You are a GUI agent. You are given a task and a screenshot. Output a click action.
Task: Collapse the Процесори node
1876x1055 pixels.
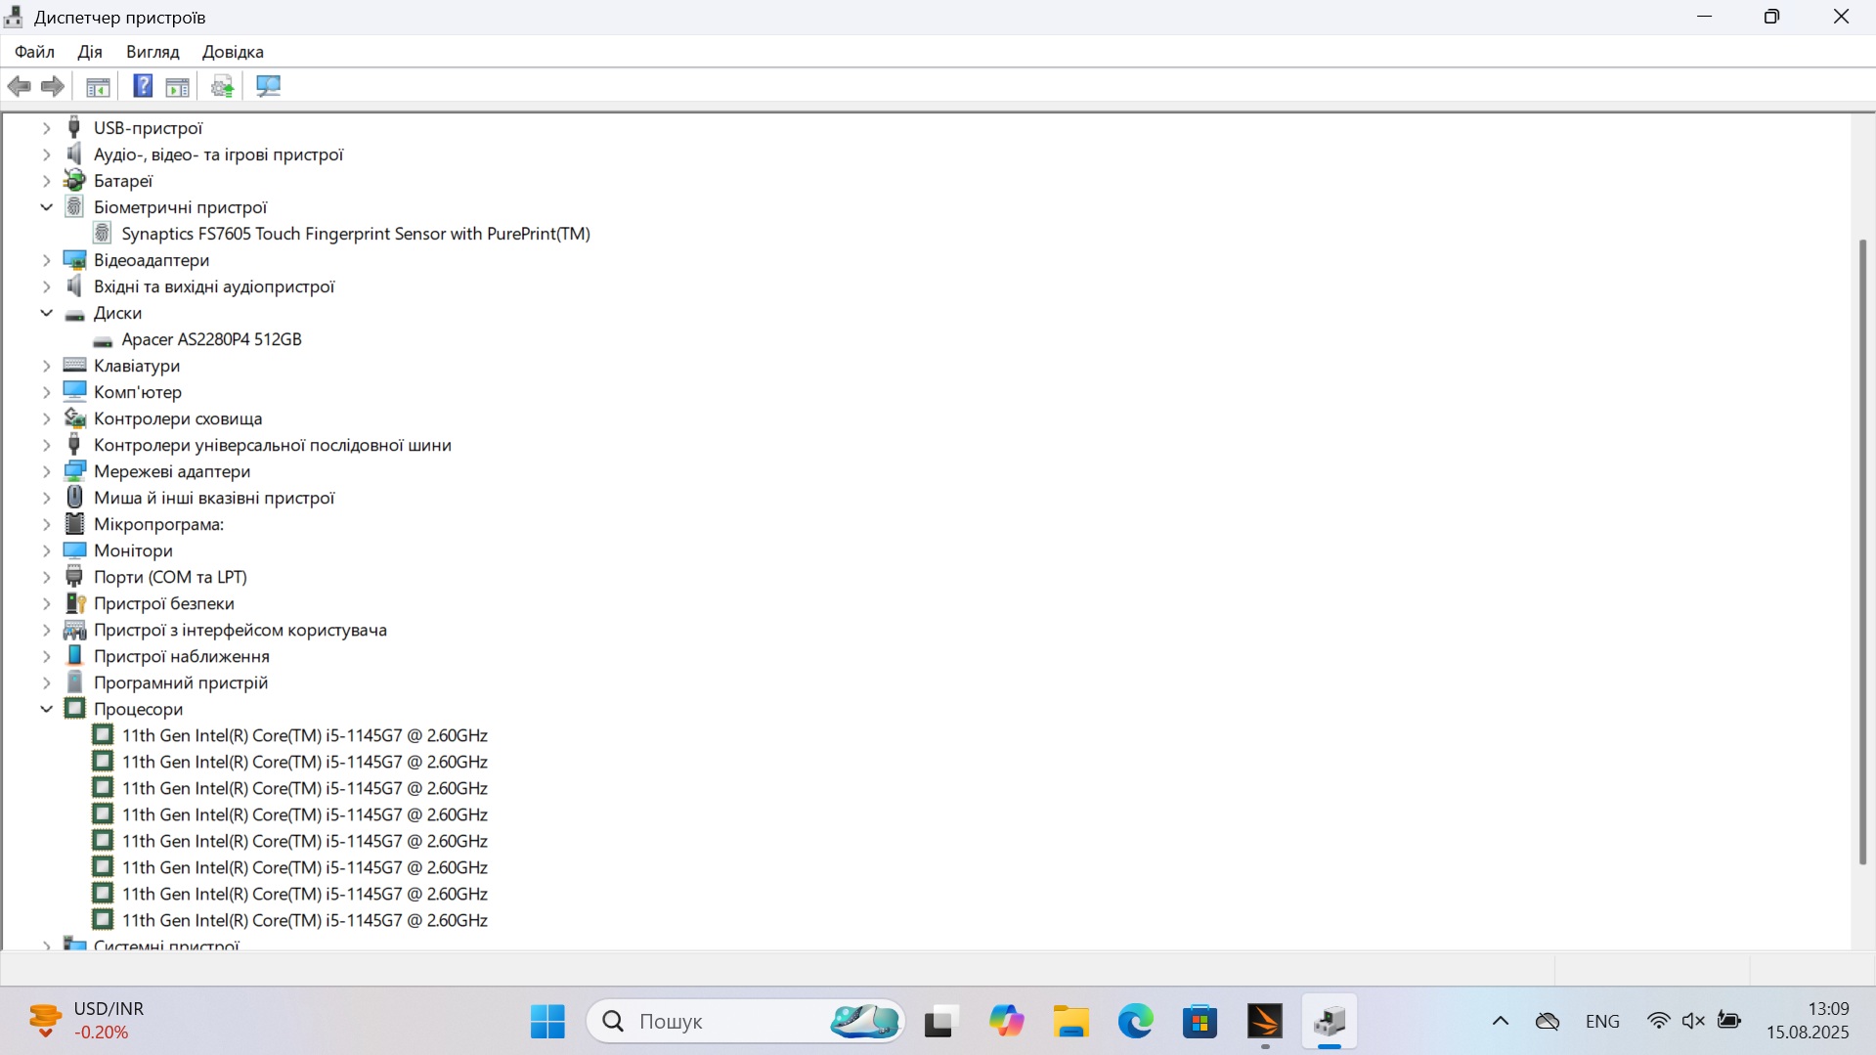coord(46,708)
